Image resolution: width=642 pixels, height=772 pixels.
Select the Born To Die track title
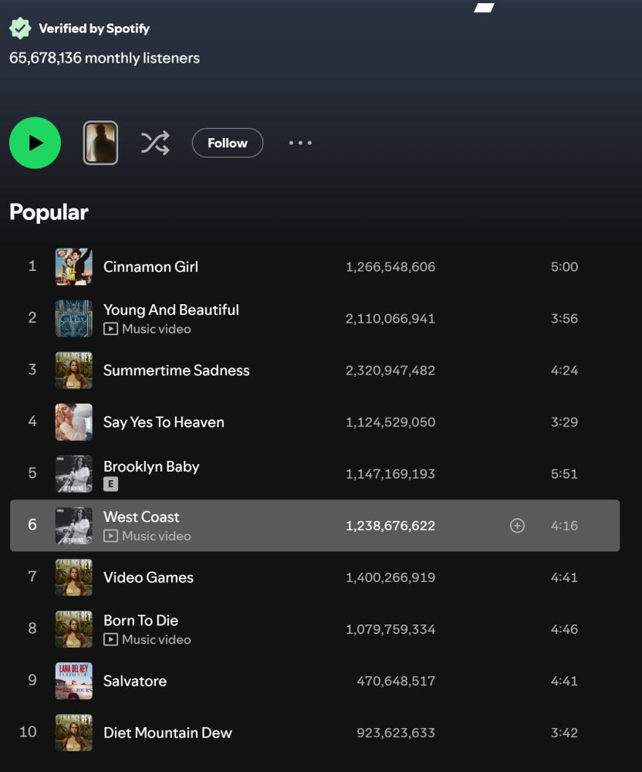[141, 621]
